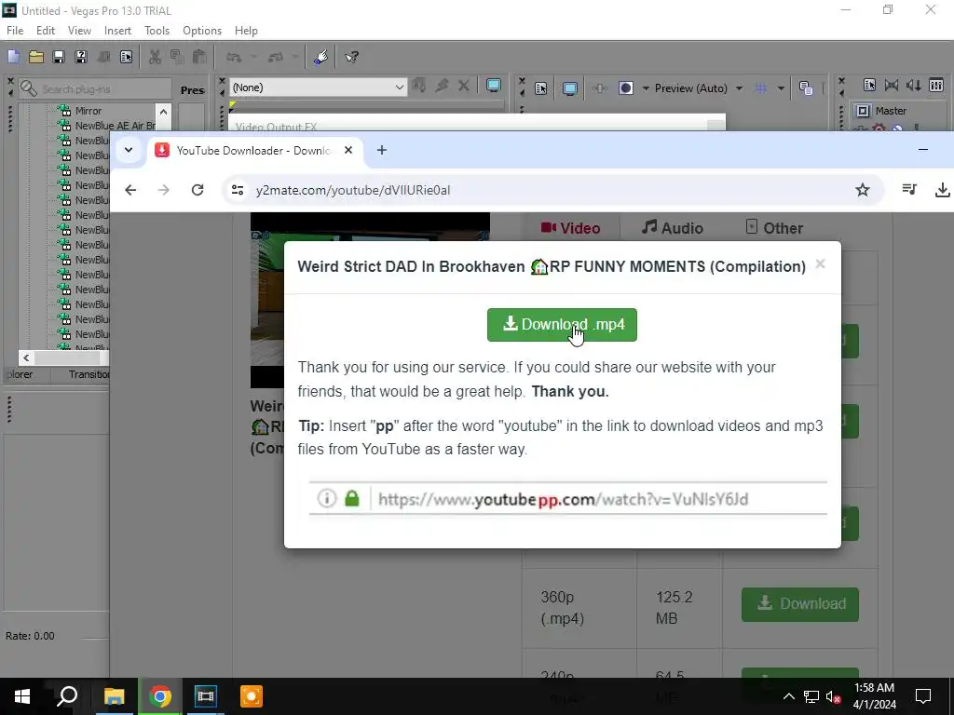The image size is (954, 715).
Task: Open interactive tutorials hand icon in Vegas
Action: pyautogui.click(x=320, y=57)
